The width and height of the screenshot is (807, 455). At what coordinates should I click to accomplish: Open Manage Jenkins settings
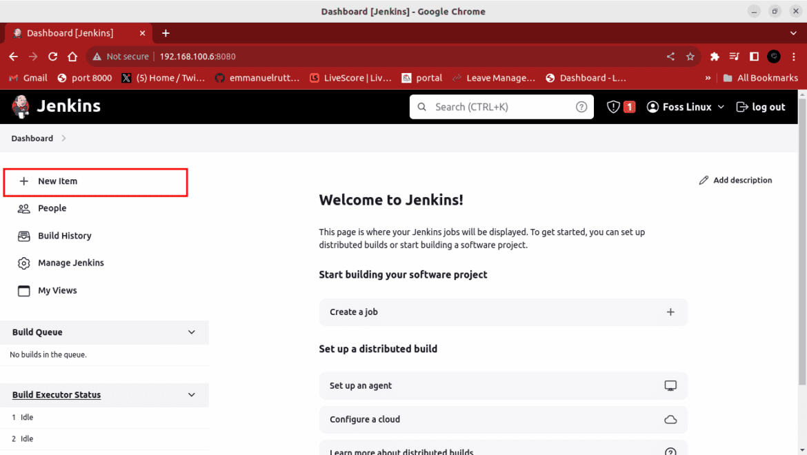pyautogui.click(x=69, y=263)
